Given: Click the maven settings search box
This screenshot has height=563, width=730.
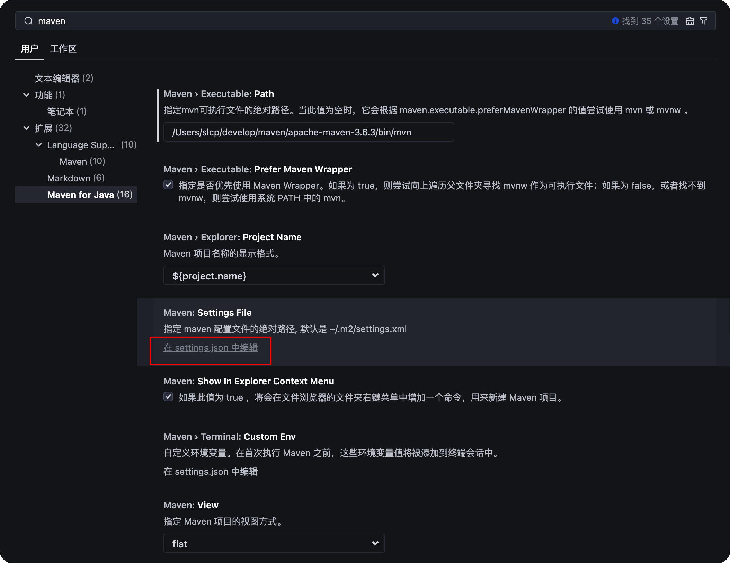Looking at the screenshot, I should tap(312, 21).
